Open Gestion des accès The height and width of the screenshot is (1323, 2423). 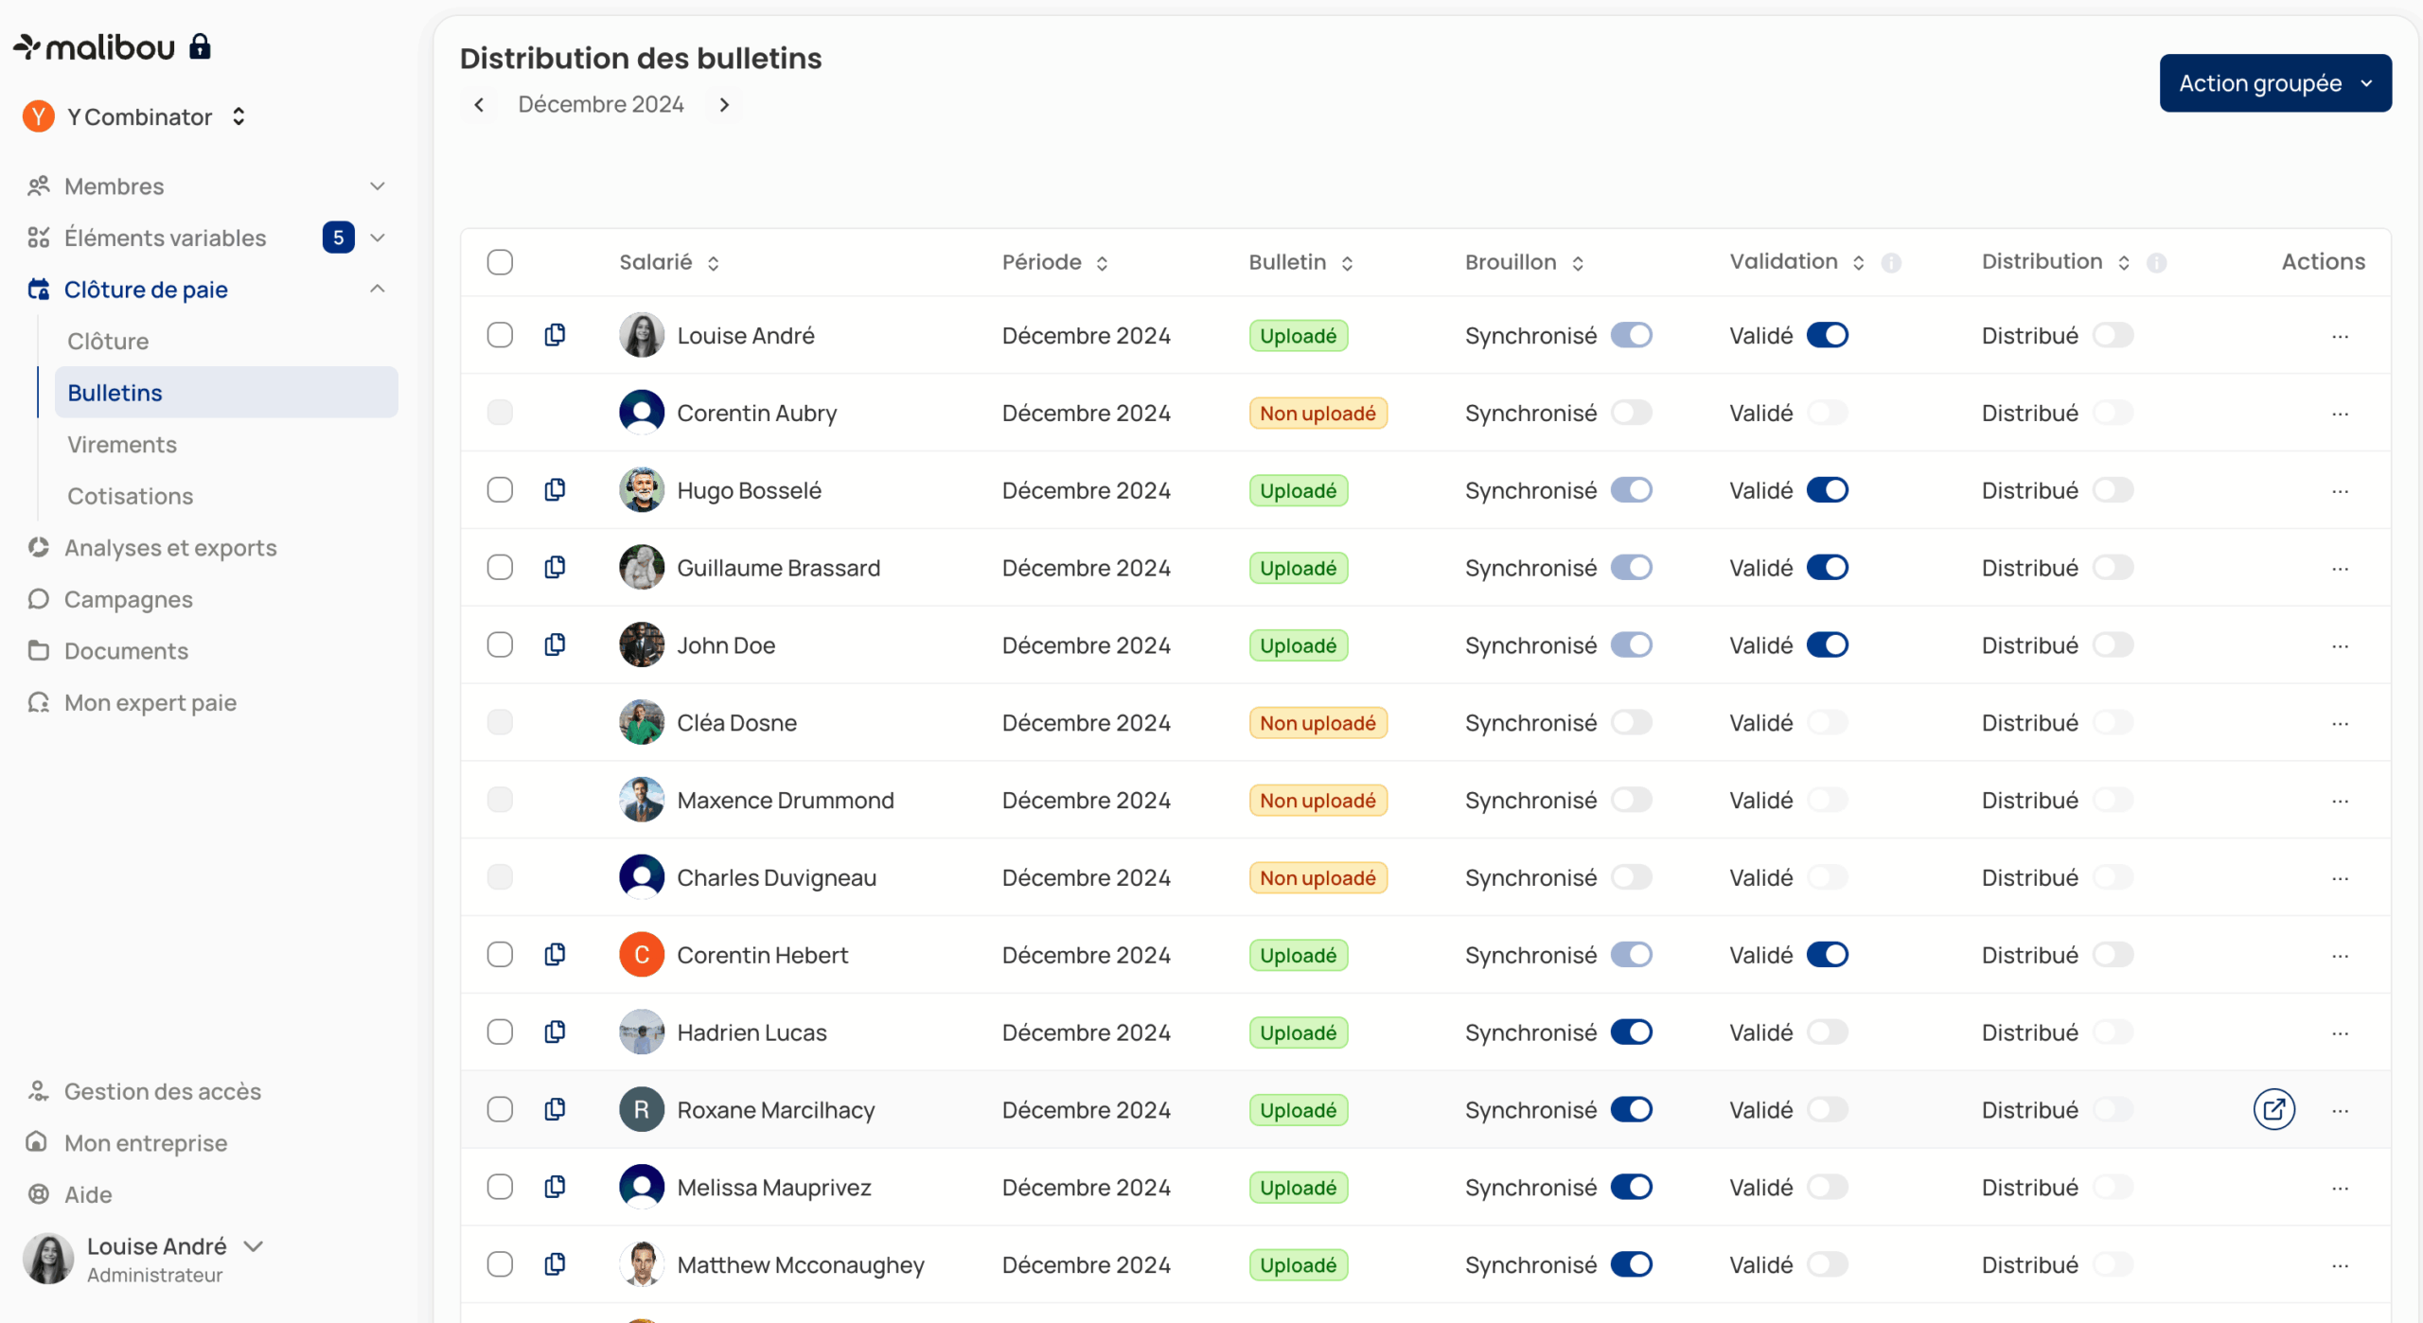point(162,1091)
